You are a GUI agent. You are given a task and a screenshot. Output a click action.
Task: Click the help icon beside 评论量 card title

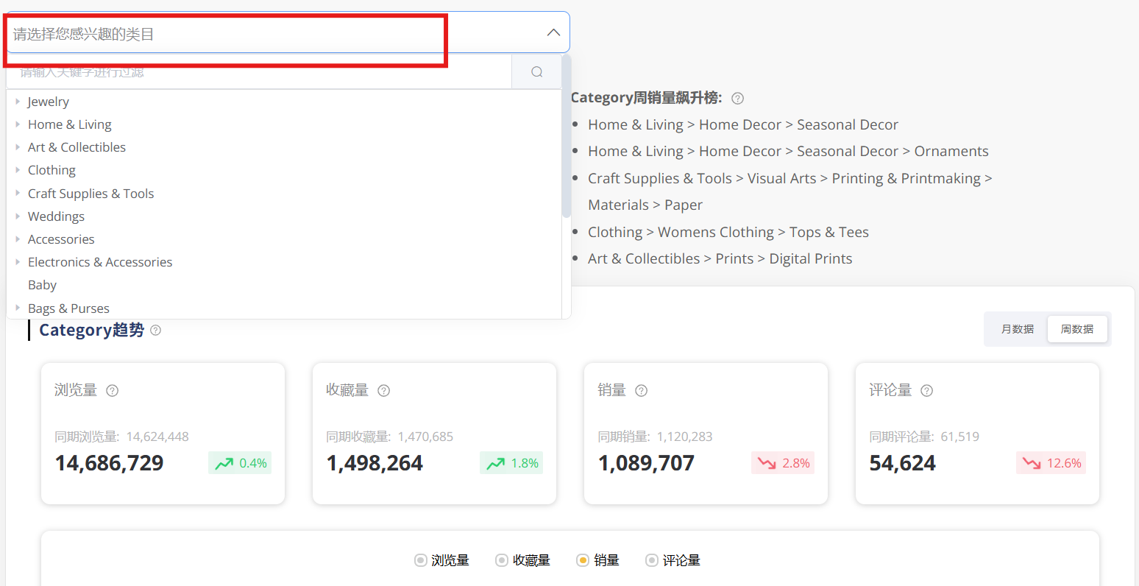coord(926,391)
